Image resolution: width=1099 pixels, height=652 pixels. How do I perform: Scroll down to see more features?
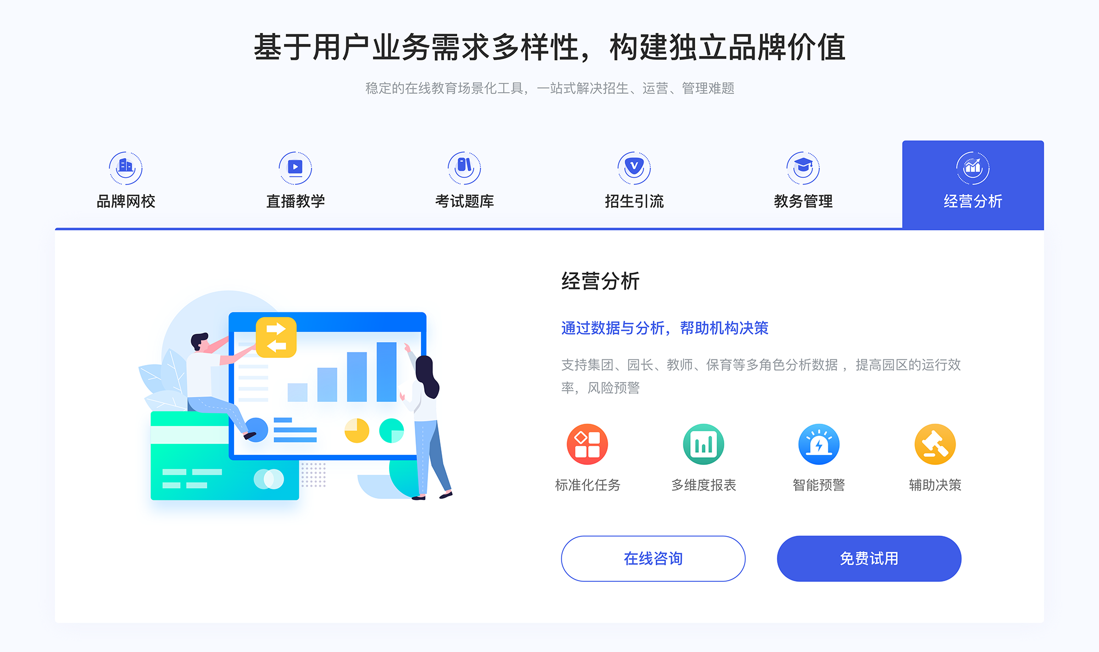pyautogui.click(x=549, y=637)
